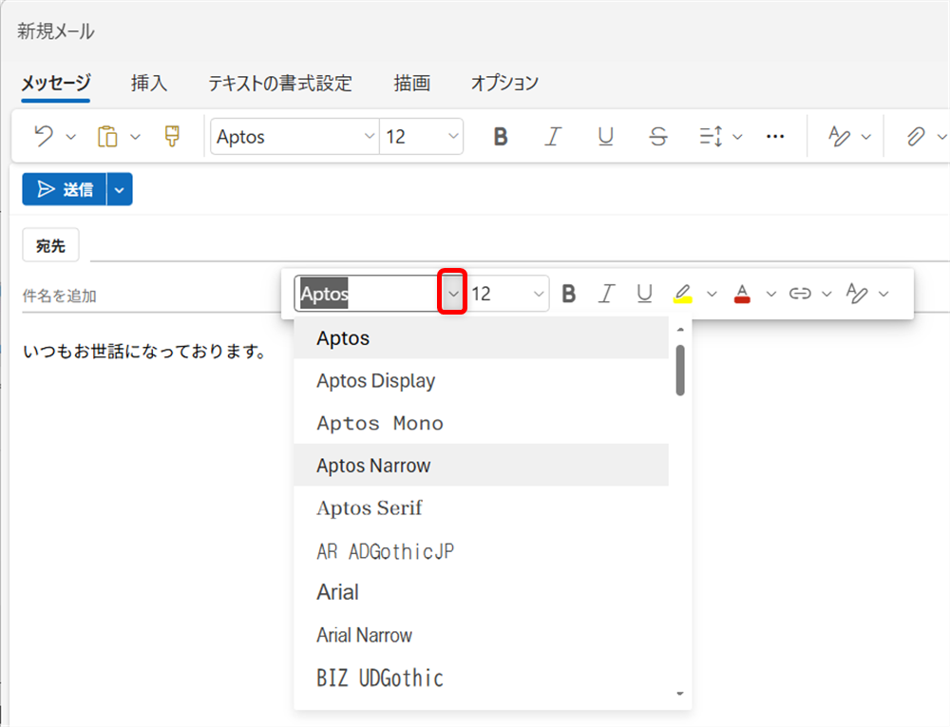Click the Paste clipboard icon
The height and width of the screenshot is (727, 950).
click(x=107, y=137)
